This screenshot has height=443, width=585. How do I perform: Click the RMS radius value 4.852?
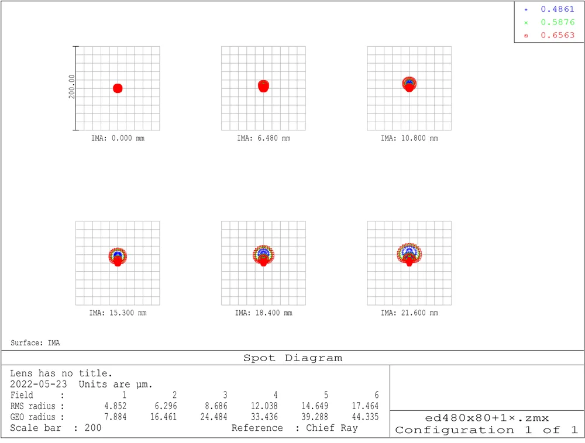click(114, 406)
